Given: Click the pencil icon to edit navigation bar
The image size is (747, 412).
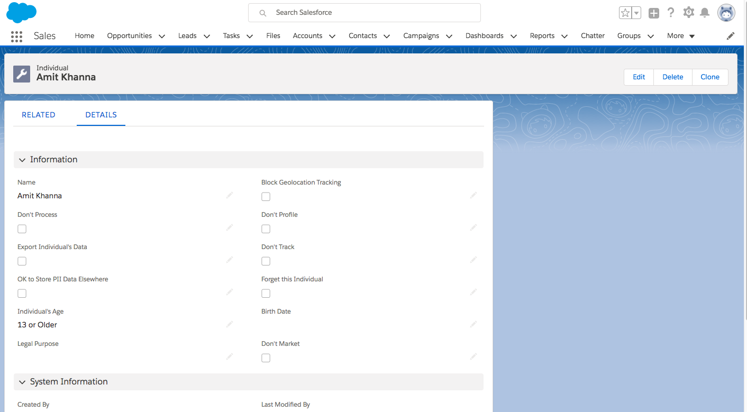Looking at the screenshot, I should tap(731, 36).
